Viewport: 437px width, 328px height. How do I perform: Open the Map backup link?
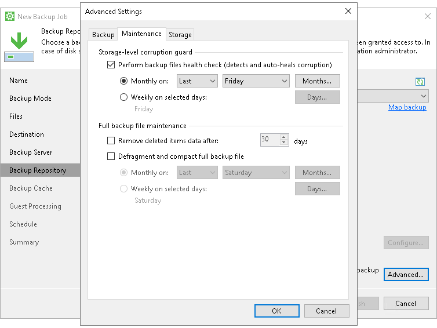click(407, 107)
